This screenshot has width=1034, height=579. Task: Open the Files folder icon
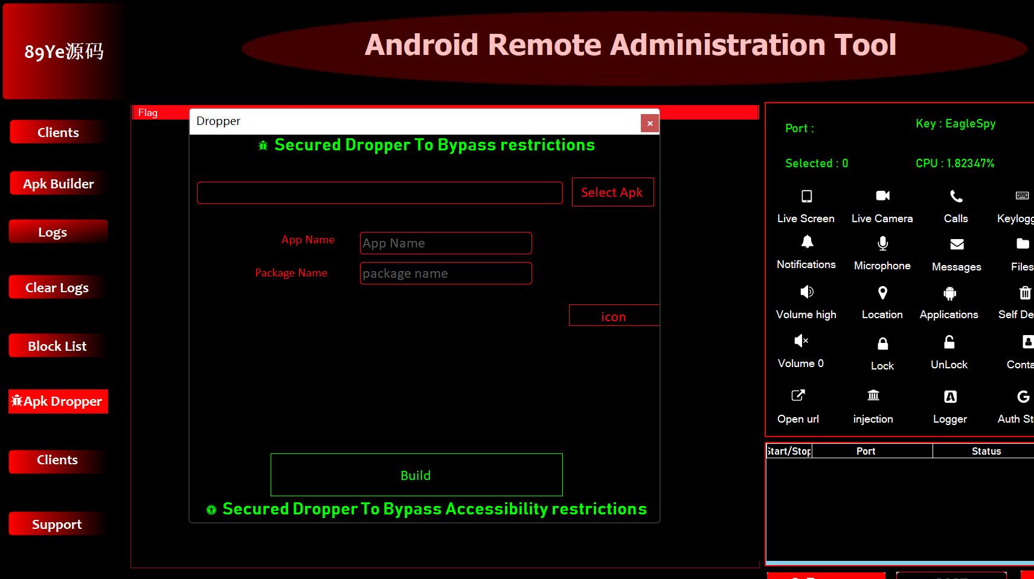click(x=1022, y=243)
